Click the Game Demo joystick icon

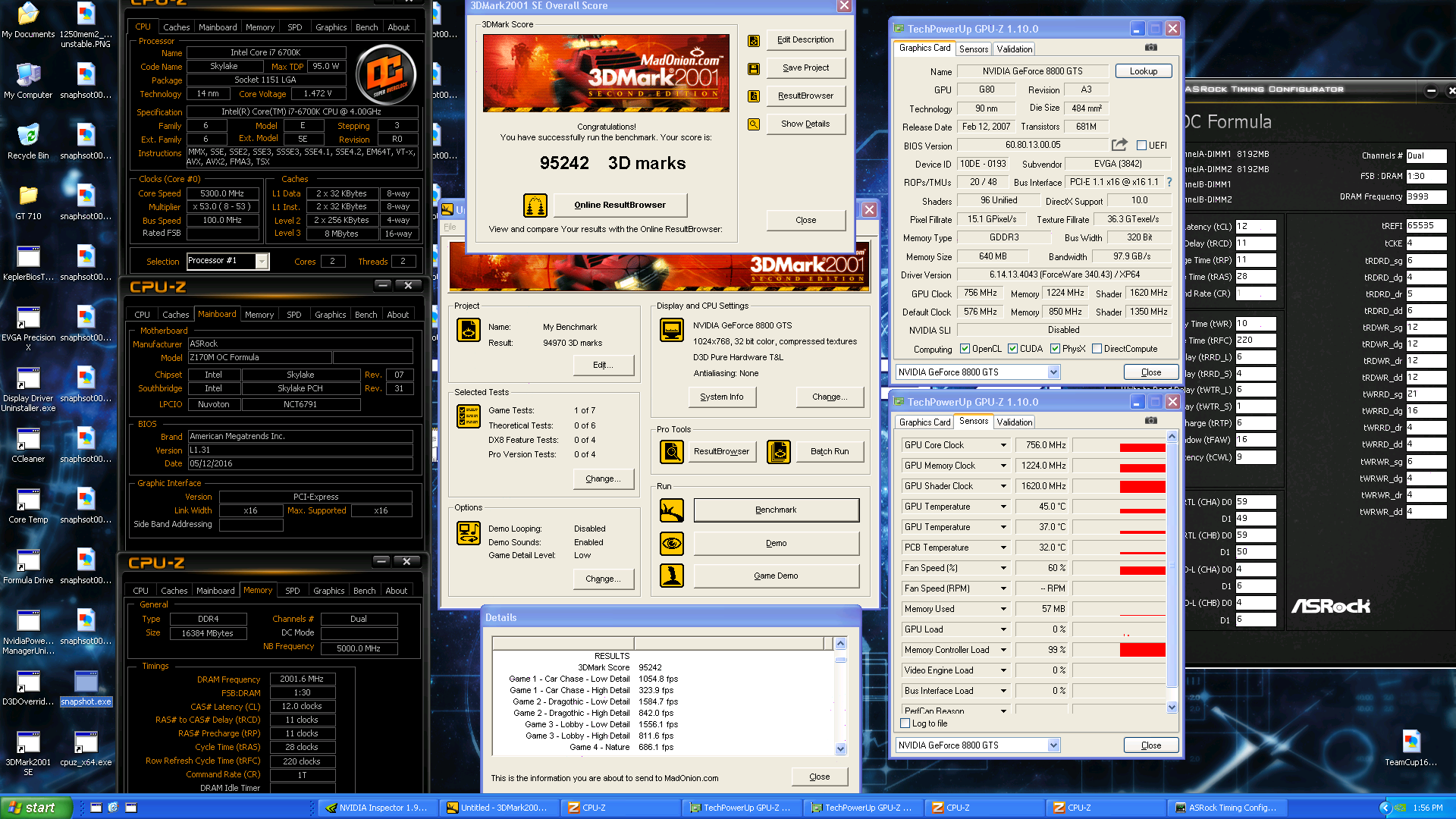click(672, 576)
